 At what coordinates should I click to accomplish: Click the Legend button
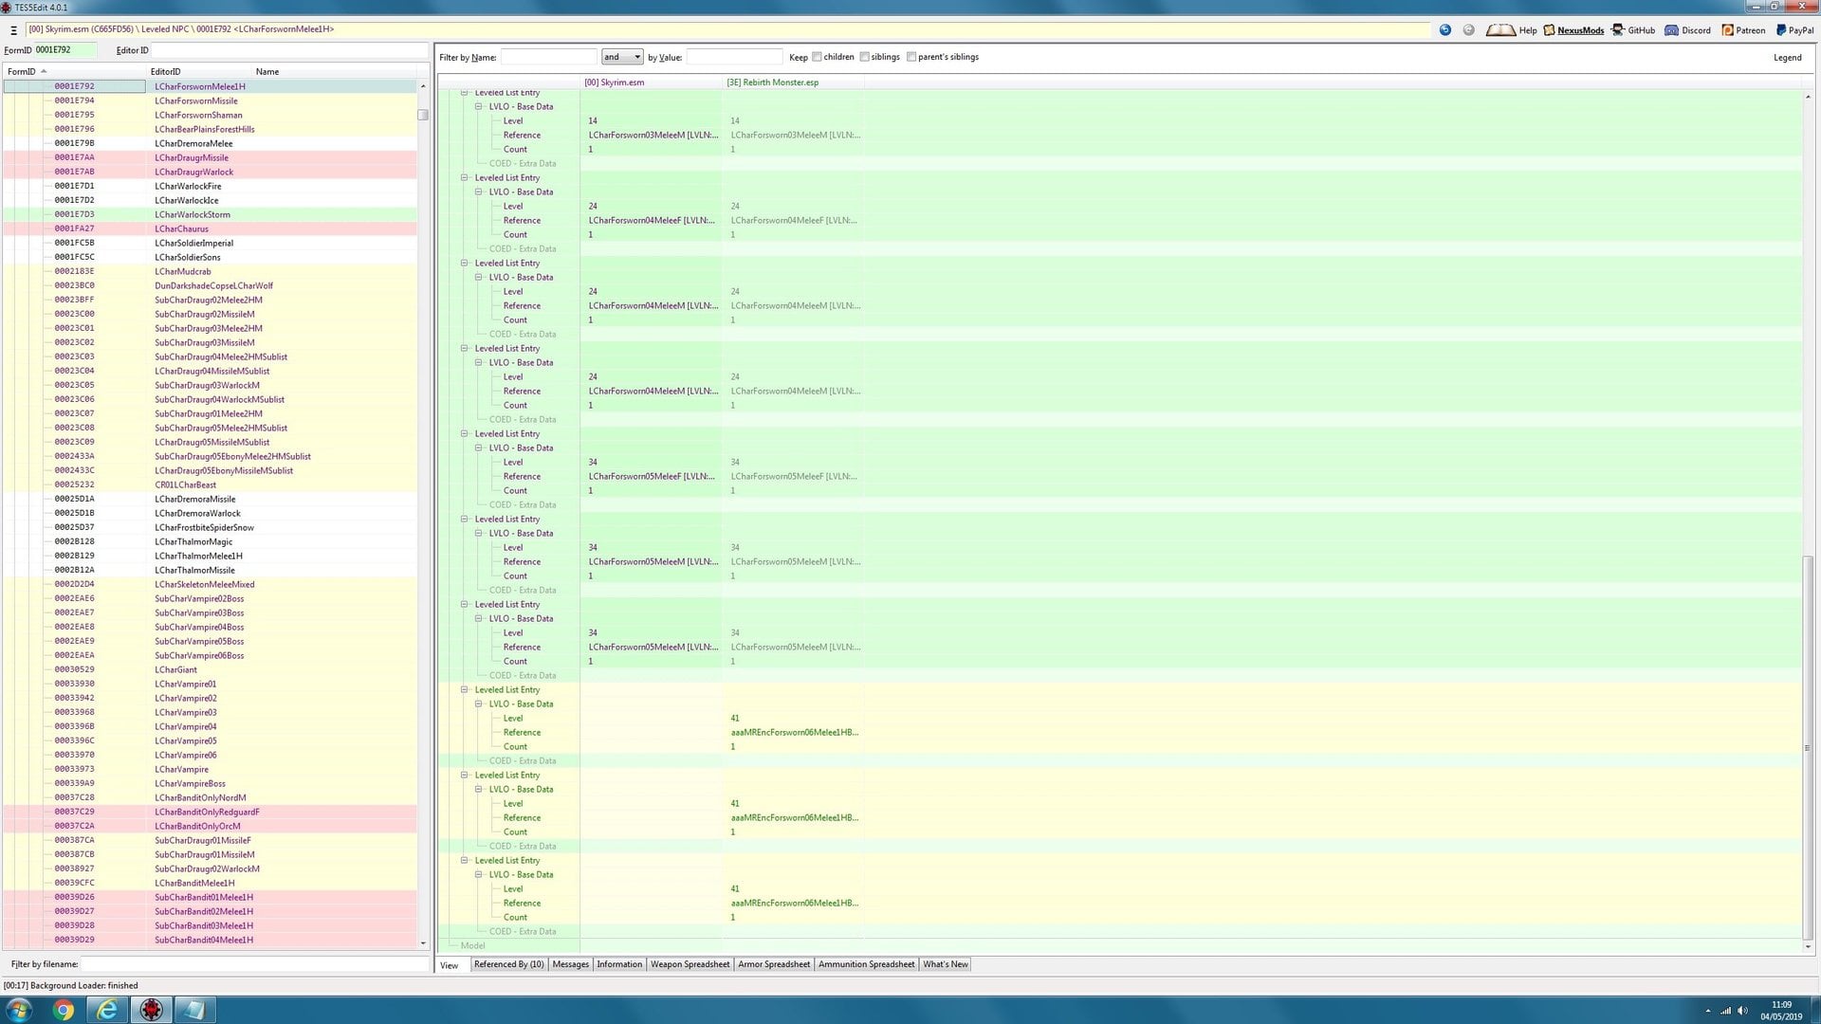tap(1787, 58)
